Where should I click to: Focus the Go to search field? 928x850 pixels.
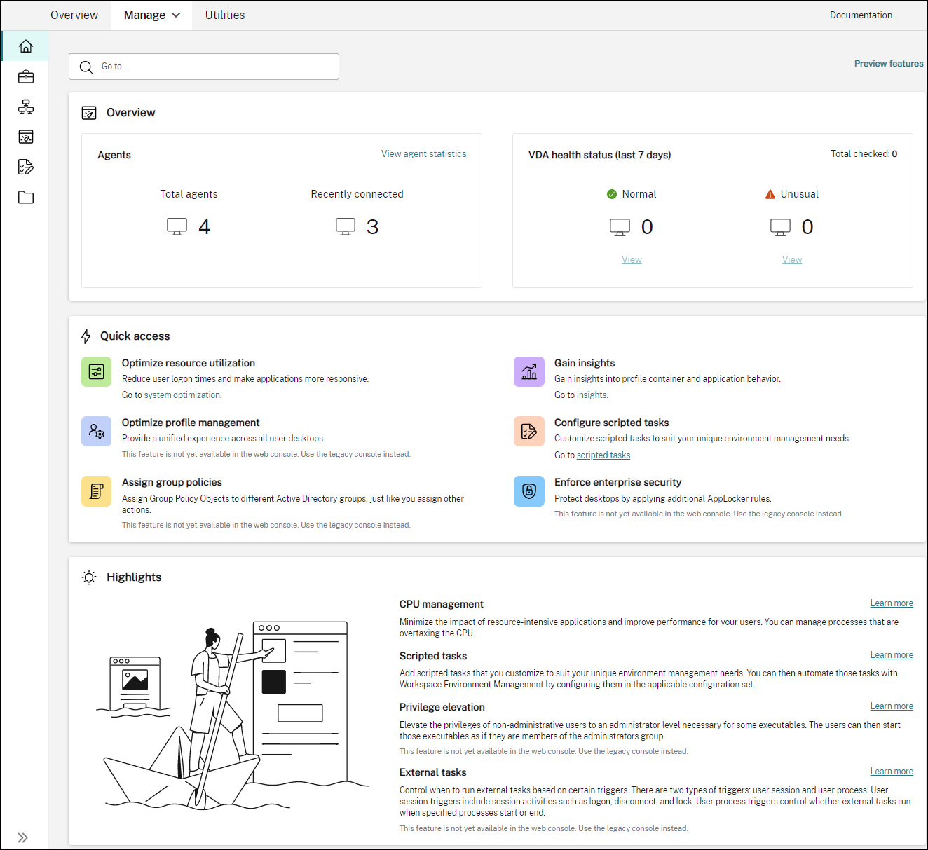click(x=204, y=67)
